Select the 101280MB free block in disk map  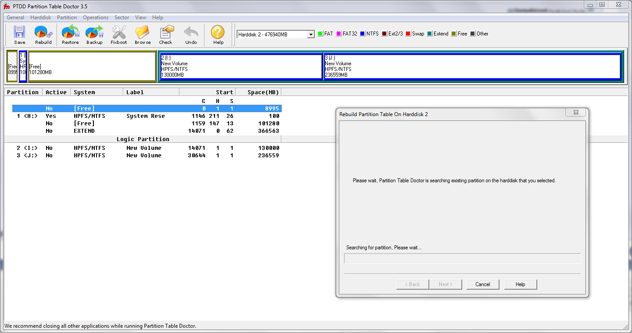click(x=92, y=67)
